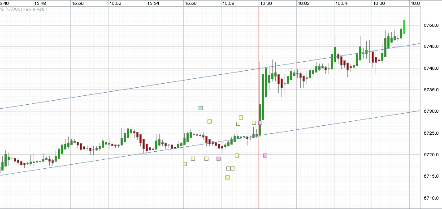The image size is (442, 209).
Task: Click the 15:56 time axis label
Action: [x=191, y=4]
